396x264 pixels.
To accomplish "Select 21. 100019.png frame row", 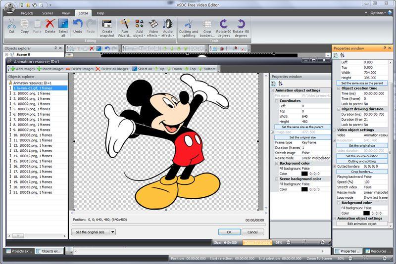I will click(32, 192).
